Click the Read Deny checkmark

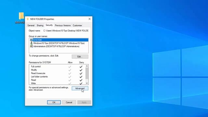tap(81, 80)
